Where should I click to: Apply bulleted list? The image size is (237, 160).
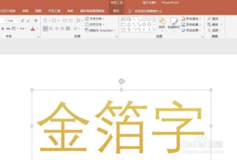tap(45, 20)
